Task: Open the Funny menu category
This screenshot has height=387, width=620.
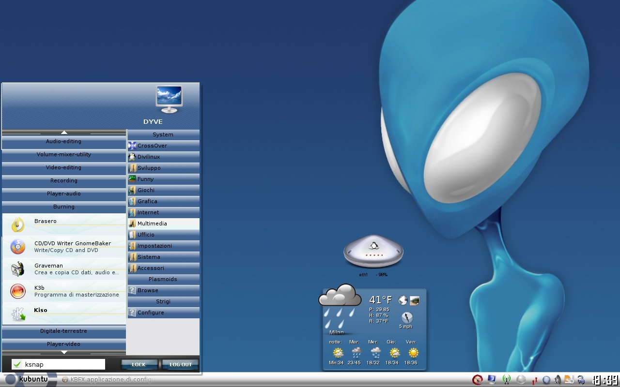Action: [163, 179]
